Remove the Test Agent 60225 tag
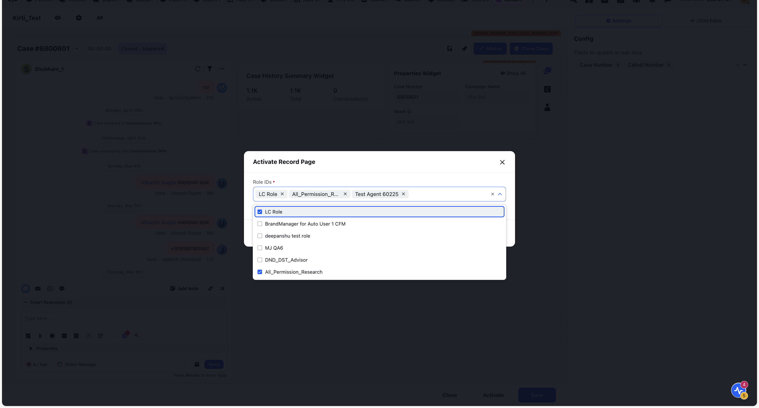Image resolution: width=759 pixels, height=408 pixels. [x=403, y=194]
